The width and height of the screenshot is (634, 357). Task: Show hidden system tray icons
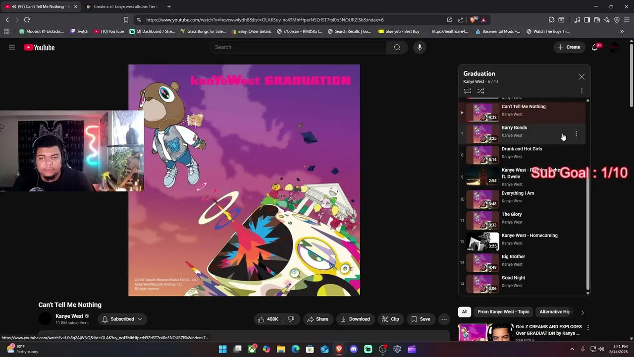pos(572,349)
